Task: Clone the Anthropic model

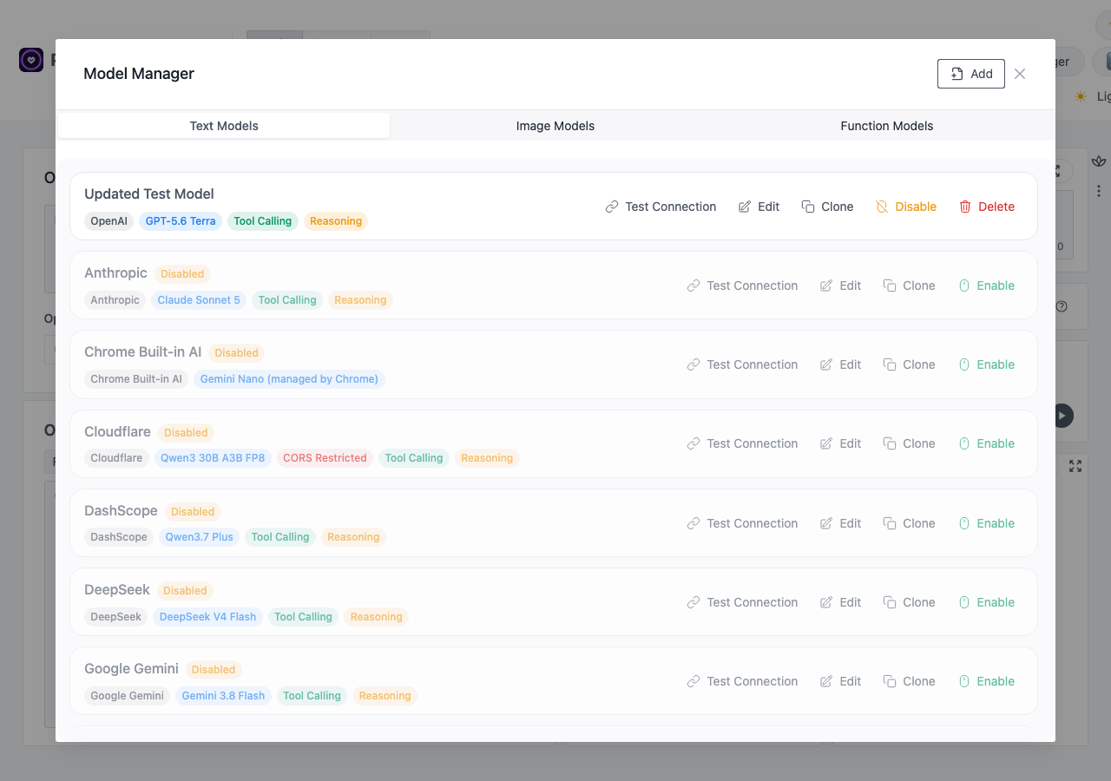Action: coord(910,285)
